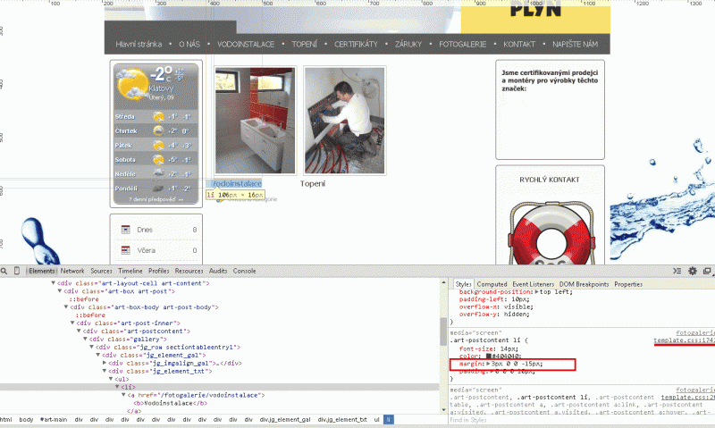Open the template.css:174 source link
This screenshot has height=428, width=715.
pos(684,340)
